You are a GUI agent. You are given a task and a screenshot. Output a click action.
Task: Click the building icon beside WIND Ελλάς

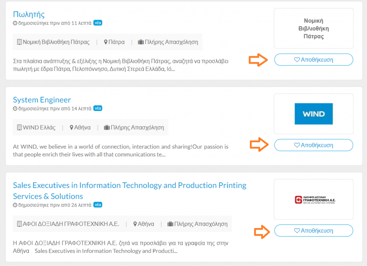click(x=19, y=127)
